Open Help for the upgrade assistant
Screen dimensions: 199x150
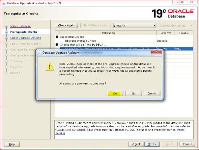tap(12, 144)
